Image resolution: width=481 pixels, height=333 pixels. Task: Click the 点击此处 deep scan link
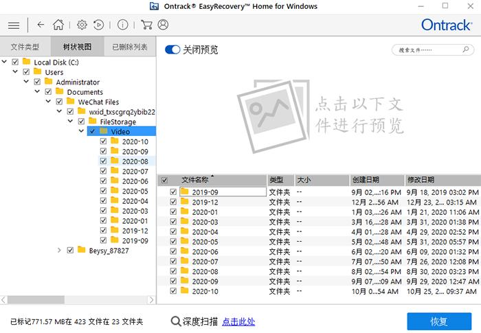(x=238, y=321)
